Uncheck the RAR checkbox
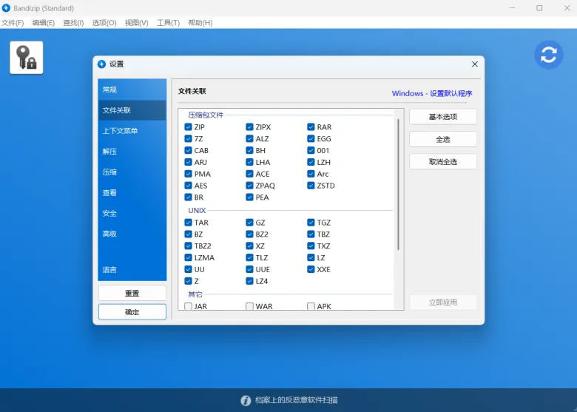The image size is (577, 412). pos(311,127)
